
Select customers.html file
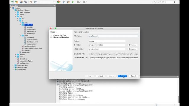[x=32, y=40]
